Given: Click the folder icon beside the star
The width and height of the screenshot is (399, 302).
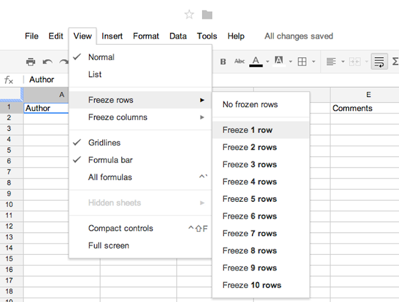Looking at the screenshot, I should 207,14.
